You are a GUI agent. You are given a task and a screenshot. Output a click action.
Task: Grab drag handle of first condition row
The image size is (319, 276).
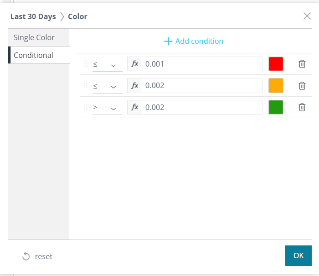tap(85, 64)
